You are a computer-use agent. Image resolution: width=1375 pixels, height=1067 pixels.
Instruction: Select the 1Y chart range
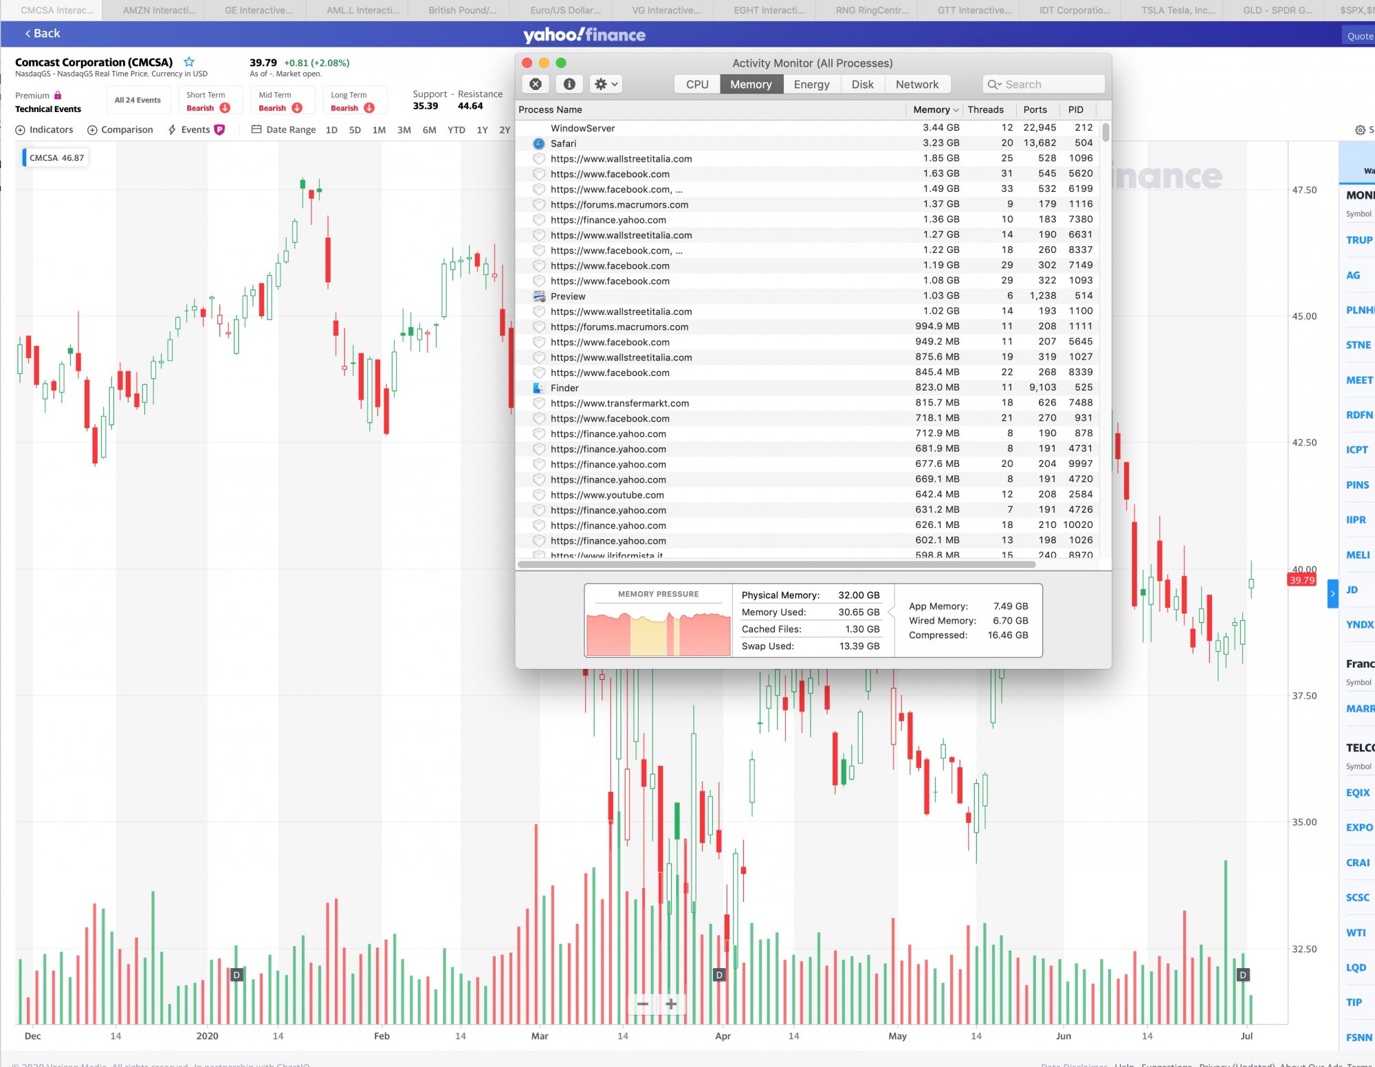pyautogui.click(x=482, y=130)
